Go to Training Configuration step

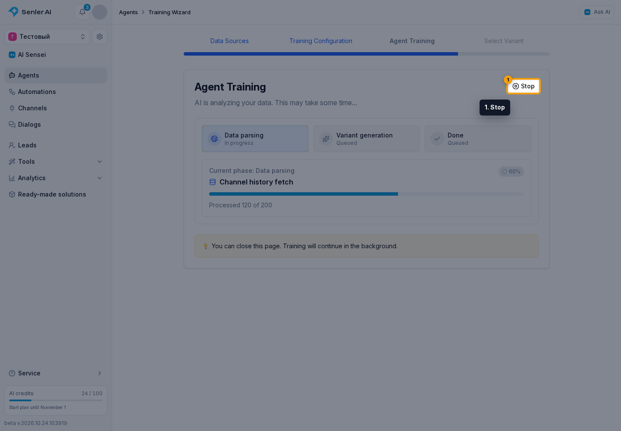(321, 41)
